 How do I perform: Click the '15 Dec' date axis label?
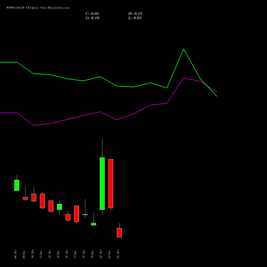[x=58, y=254]
